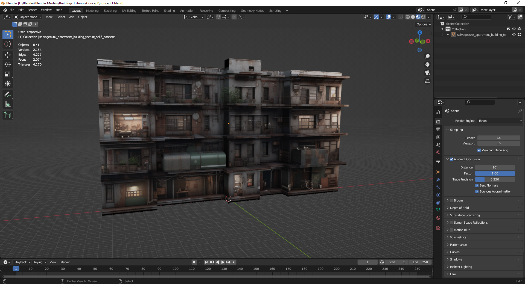Image resolution: width=525 pixels, height=284 pixels.
Task: Zoom the viewport using the magnifier icon
Action: (x=427, y=56)
